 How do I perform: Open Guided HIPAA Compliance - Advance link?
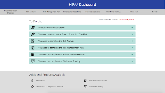49,87
